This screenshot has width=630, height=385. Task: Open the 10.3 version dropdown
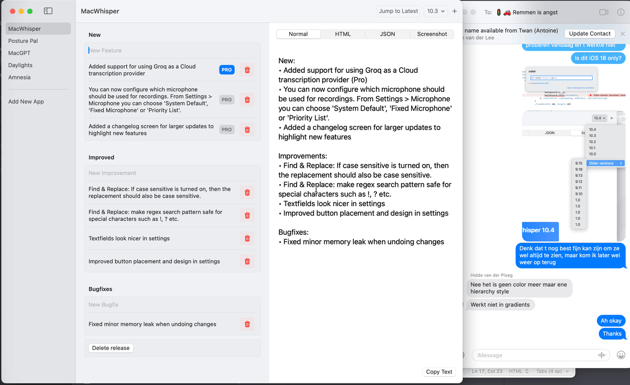pos(436,11)
